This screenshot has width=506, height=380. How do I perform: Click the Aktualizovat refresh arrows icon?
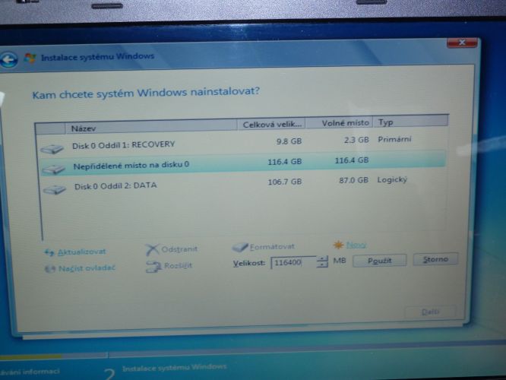click(x=49, y=252)
